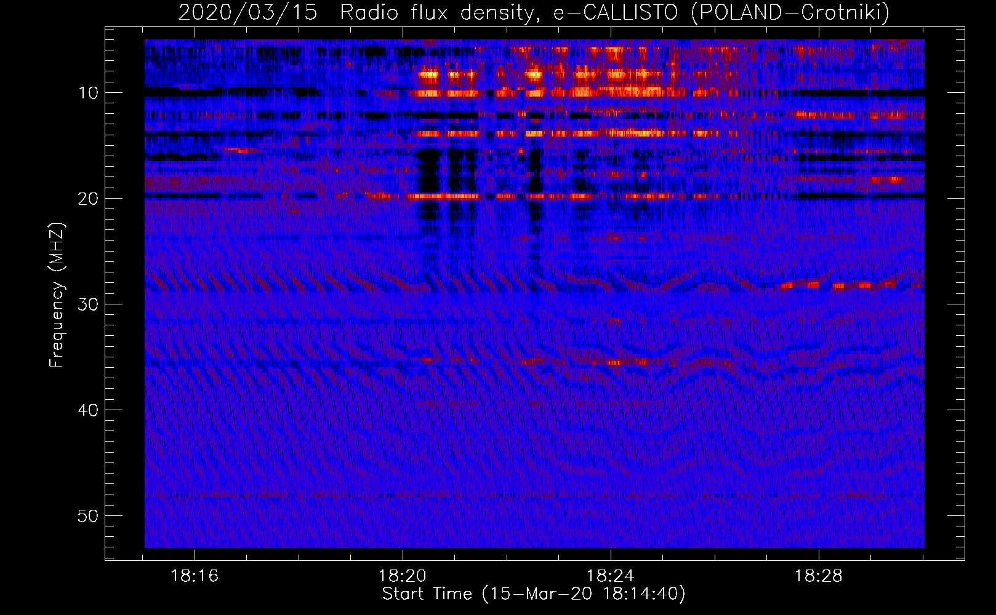This screenshot has height=615, width=996.
Task: Click the 10 MHz frequency tick label
Action: (88, 93)
